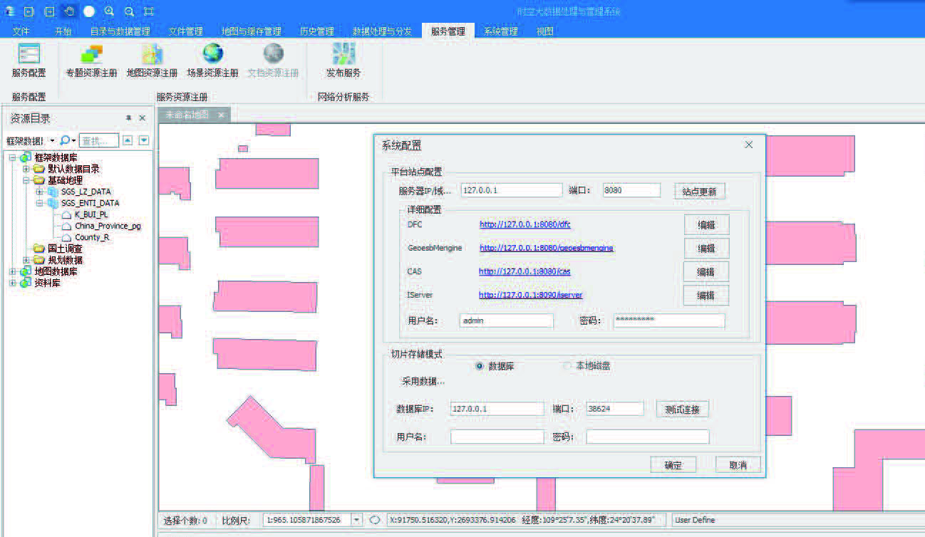Expand the 资料库 node
The height and width of the screenshot is (537, 925).
pyautogui.click(x=12, y=283)
